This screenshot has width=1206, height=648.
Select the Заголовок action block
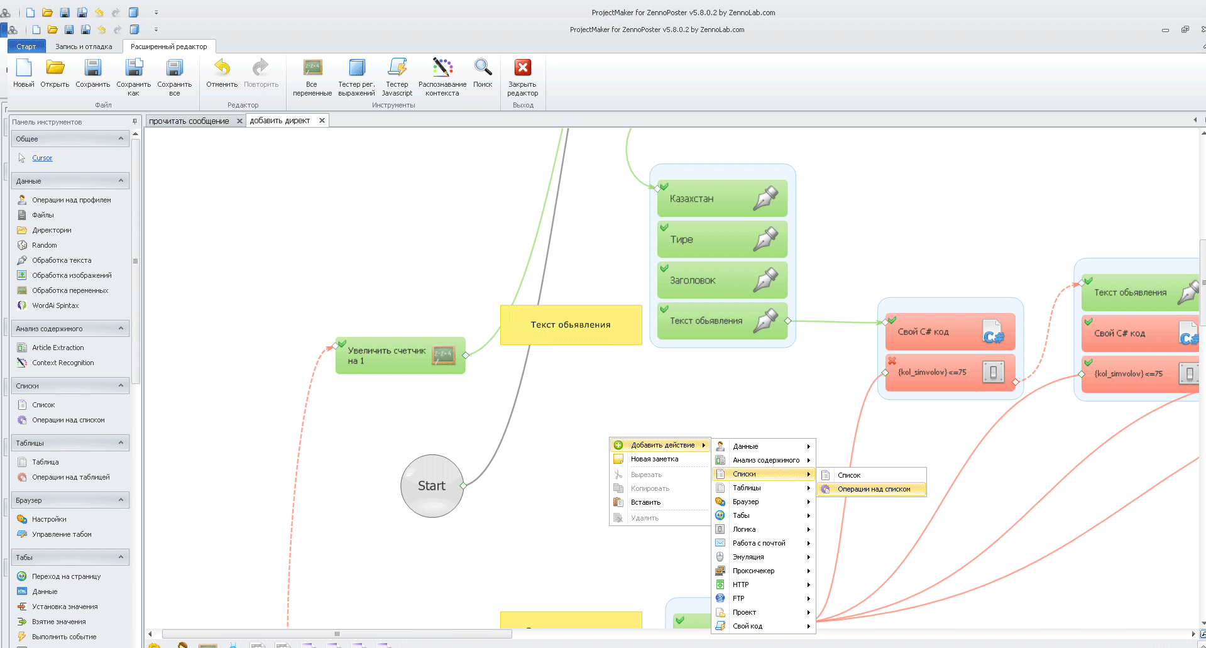tap(722, 280)
